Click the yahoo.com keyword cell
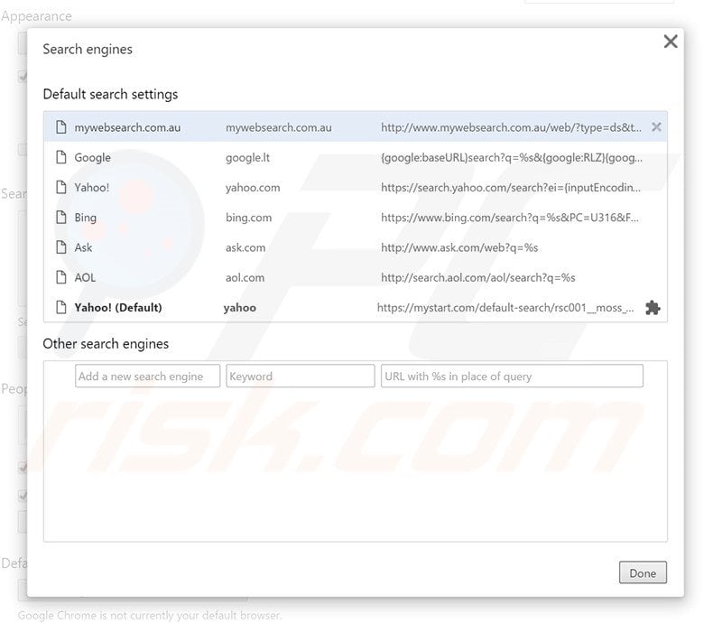 [253, 188]
